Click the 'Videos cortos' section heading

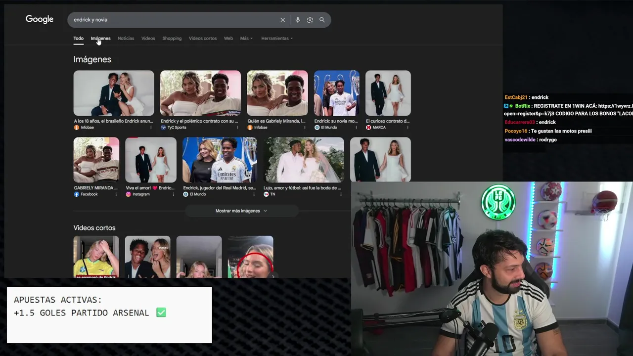[94, 228]
